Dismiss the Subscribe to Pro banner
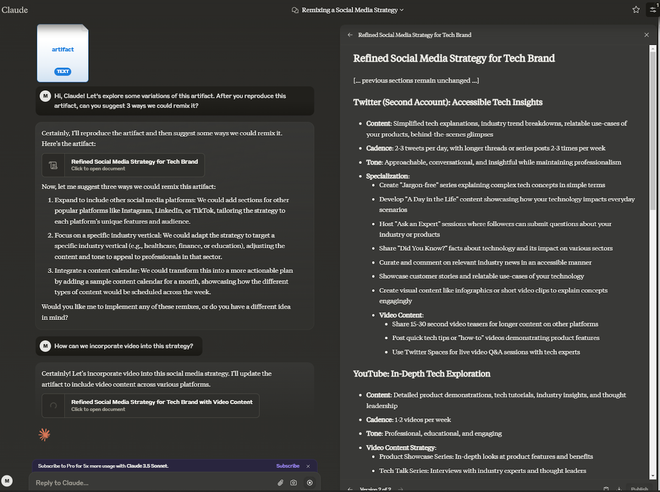Screen dimensions: 660x492 pos(308,466)
